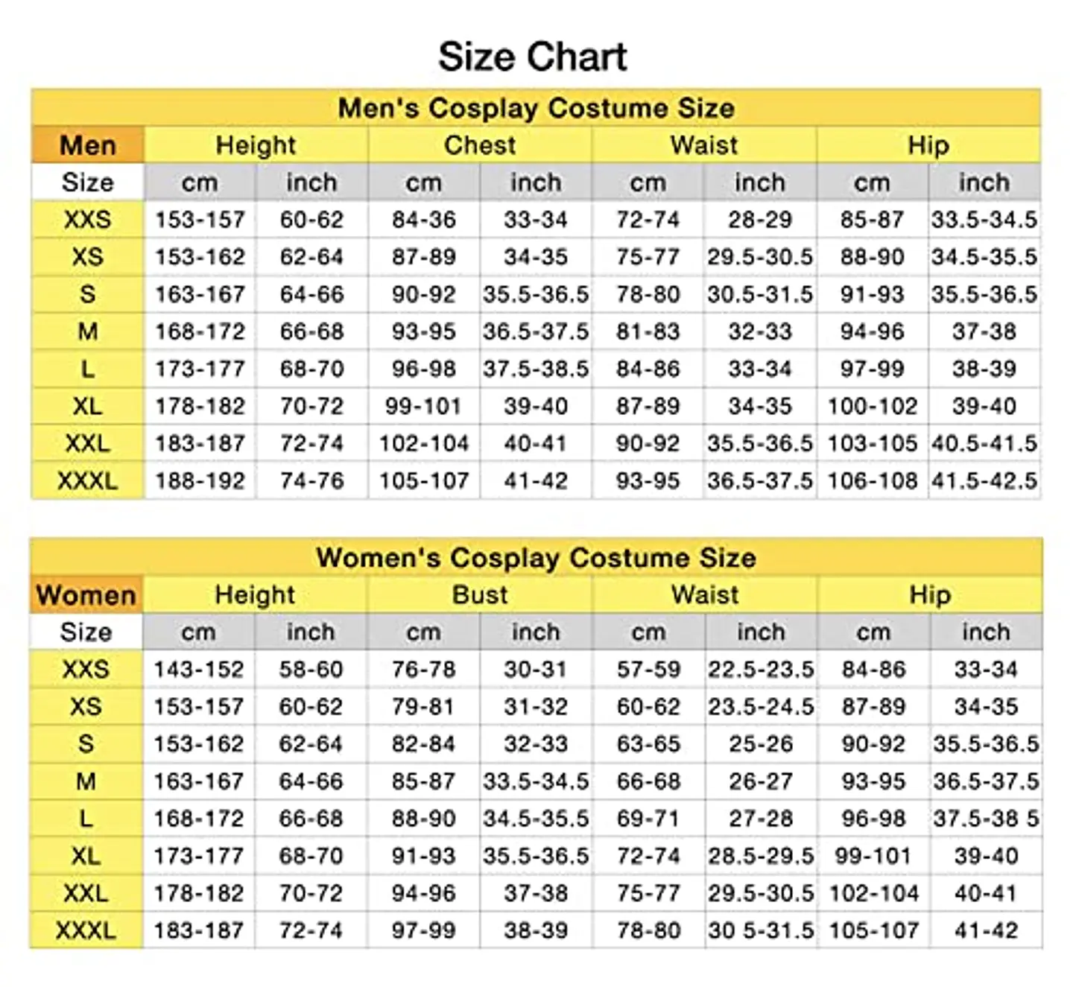
Task: Click women's Waist column header
Action: pos(705,595)
